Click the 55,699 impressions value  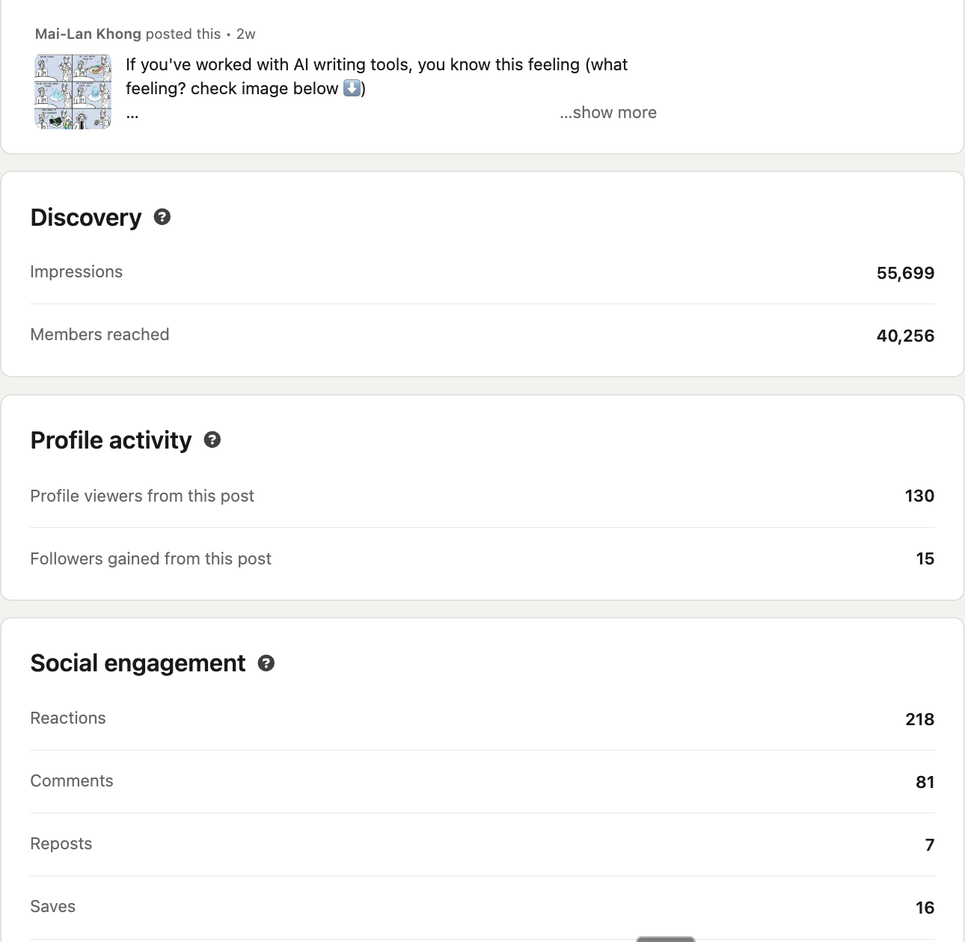pos(906,273)
